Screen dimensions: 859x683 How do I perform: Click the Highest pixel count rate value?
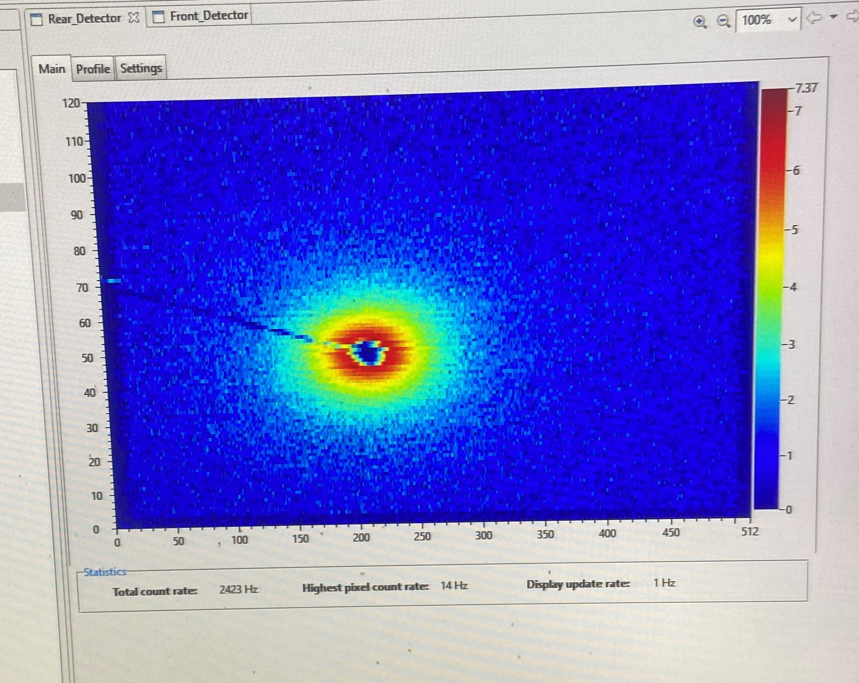pos(454,586)
